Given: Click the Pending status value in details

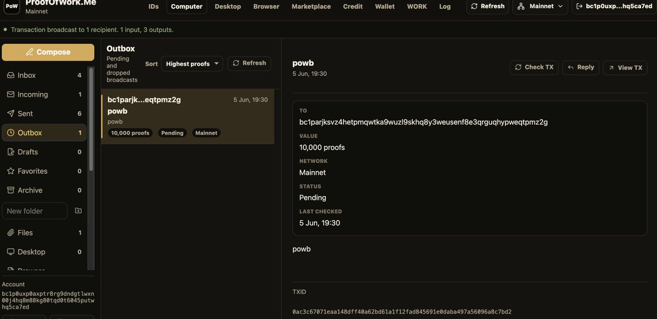Looking at the screenshot, I should pos(313,197).
